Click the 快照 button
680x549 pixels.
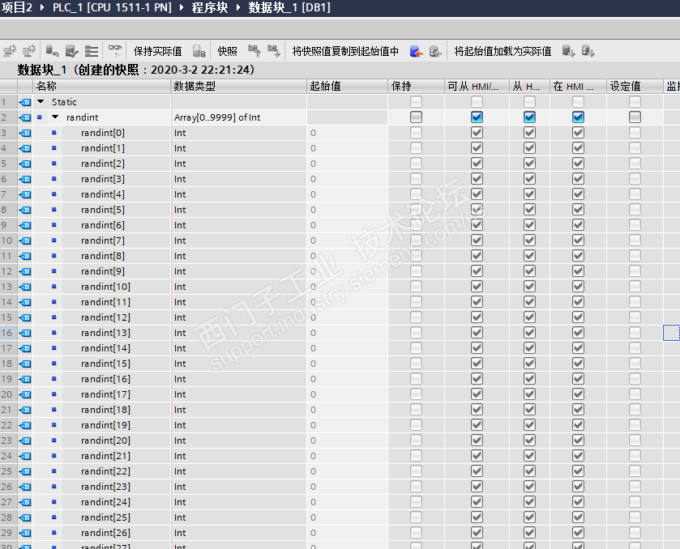[227, 51]
